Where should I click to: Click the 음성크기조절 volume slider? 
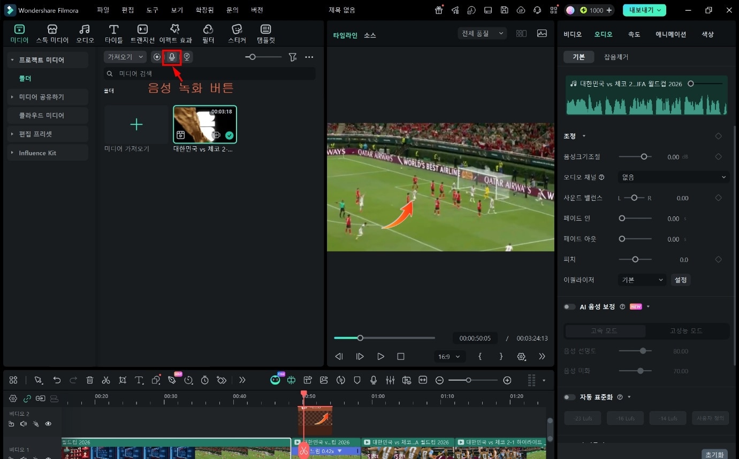pyautogui.click(x=635, y=157)
